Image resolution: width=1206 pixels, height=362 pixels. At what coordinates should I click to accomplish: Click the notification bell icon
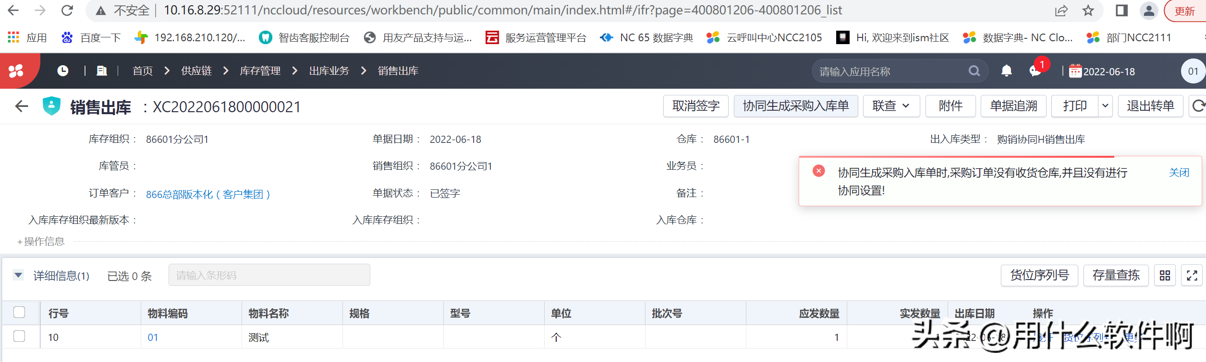(x=1006, y=71)
